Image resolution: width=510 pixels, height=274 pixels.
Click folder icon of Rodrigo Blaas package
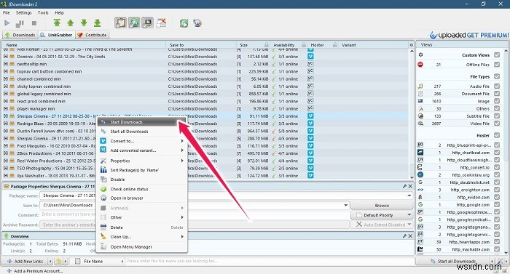[x=12, y=124]
